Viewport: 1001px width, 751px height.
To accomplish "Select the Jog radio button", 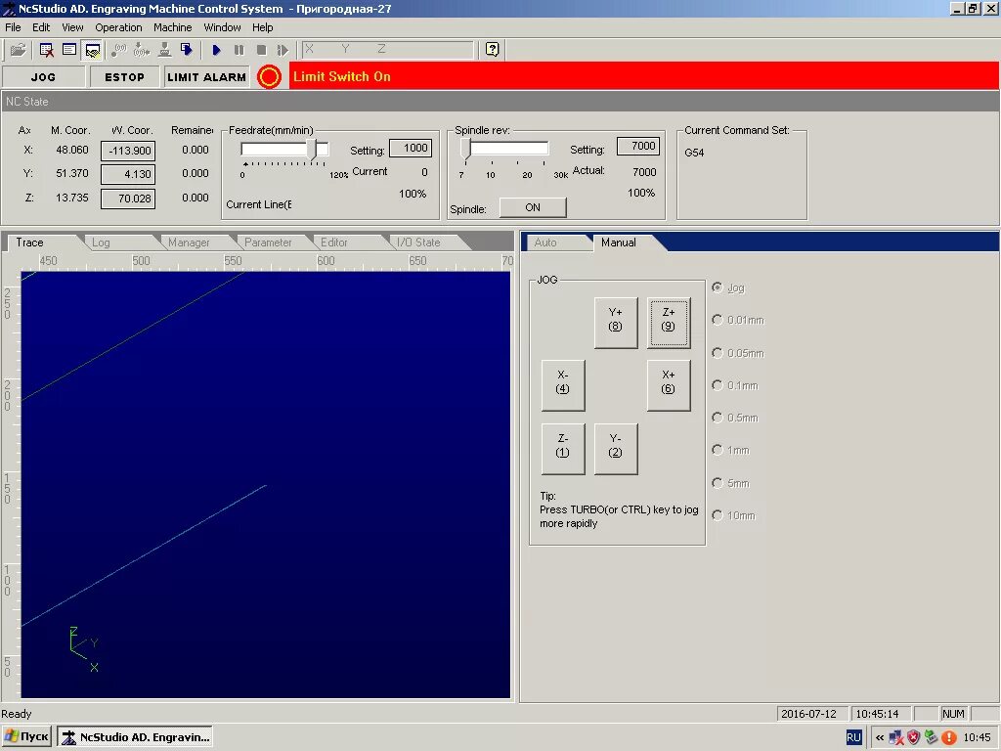I will pos(718,288).
